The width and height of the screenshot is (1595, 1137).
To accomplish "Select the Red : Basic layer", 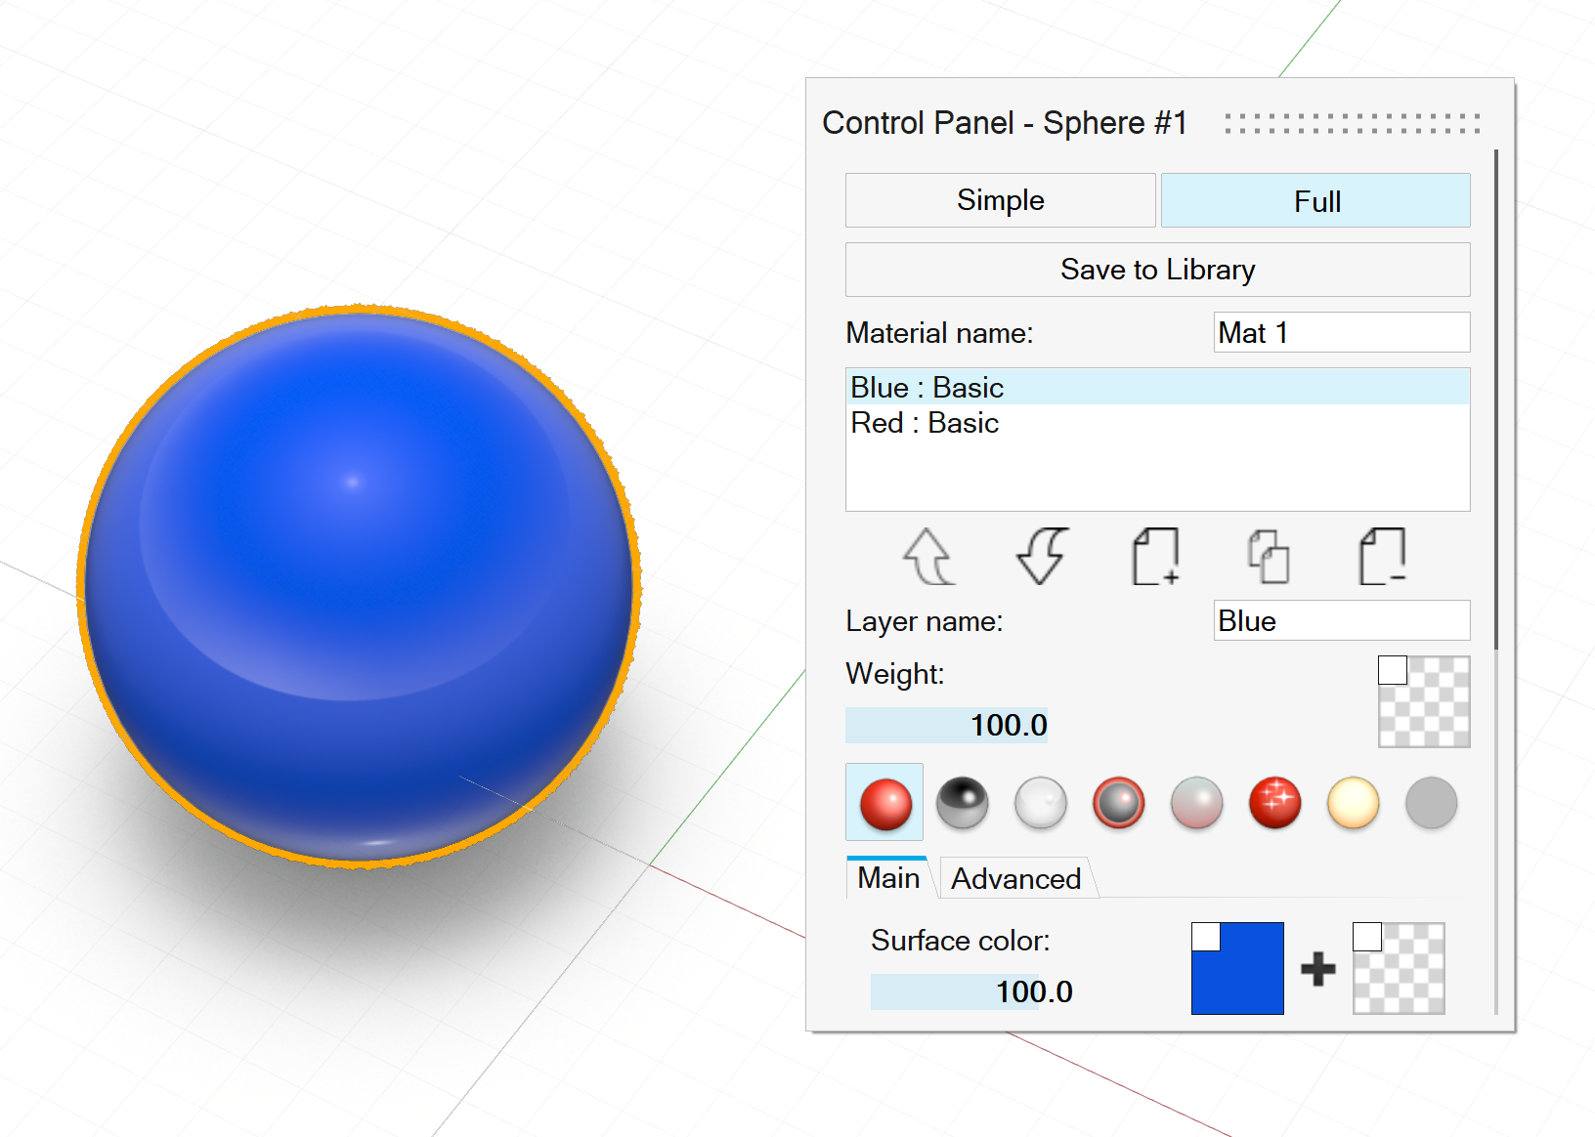I will (925, 423).
